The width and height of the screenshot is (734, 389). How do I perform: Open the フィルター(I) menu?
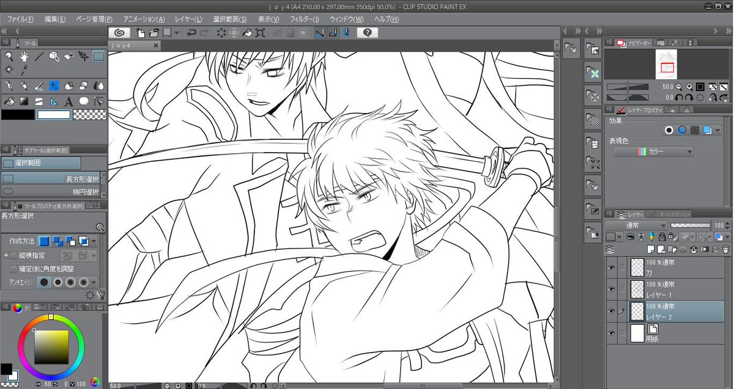tap(304, 19)
